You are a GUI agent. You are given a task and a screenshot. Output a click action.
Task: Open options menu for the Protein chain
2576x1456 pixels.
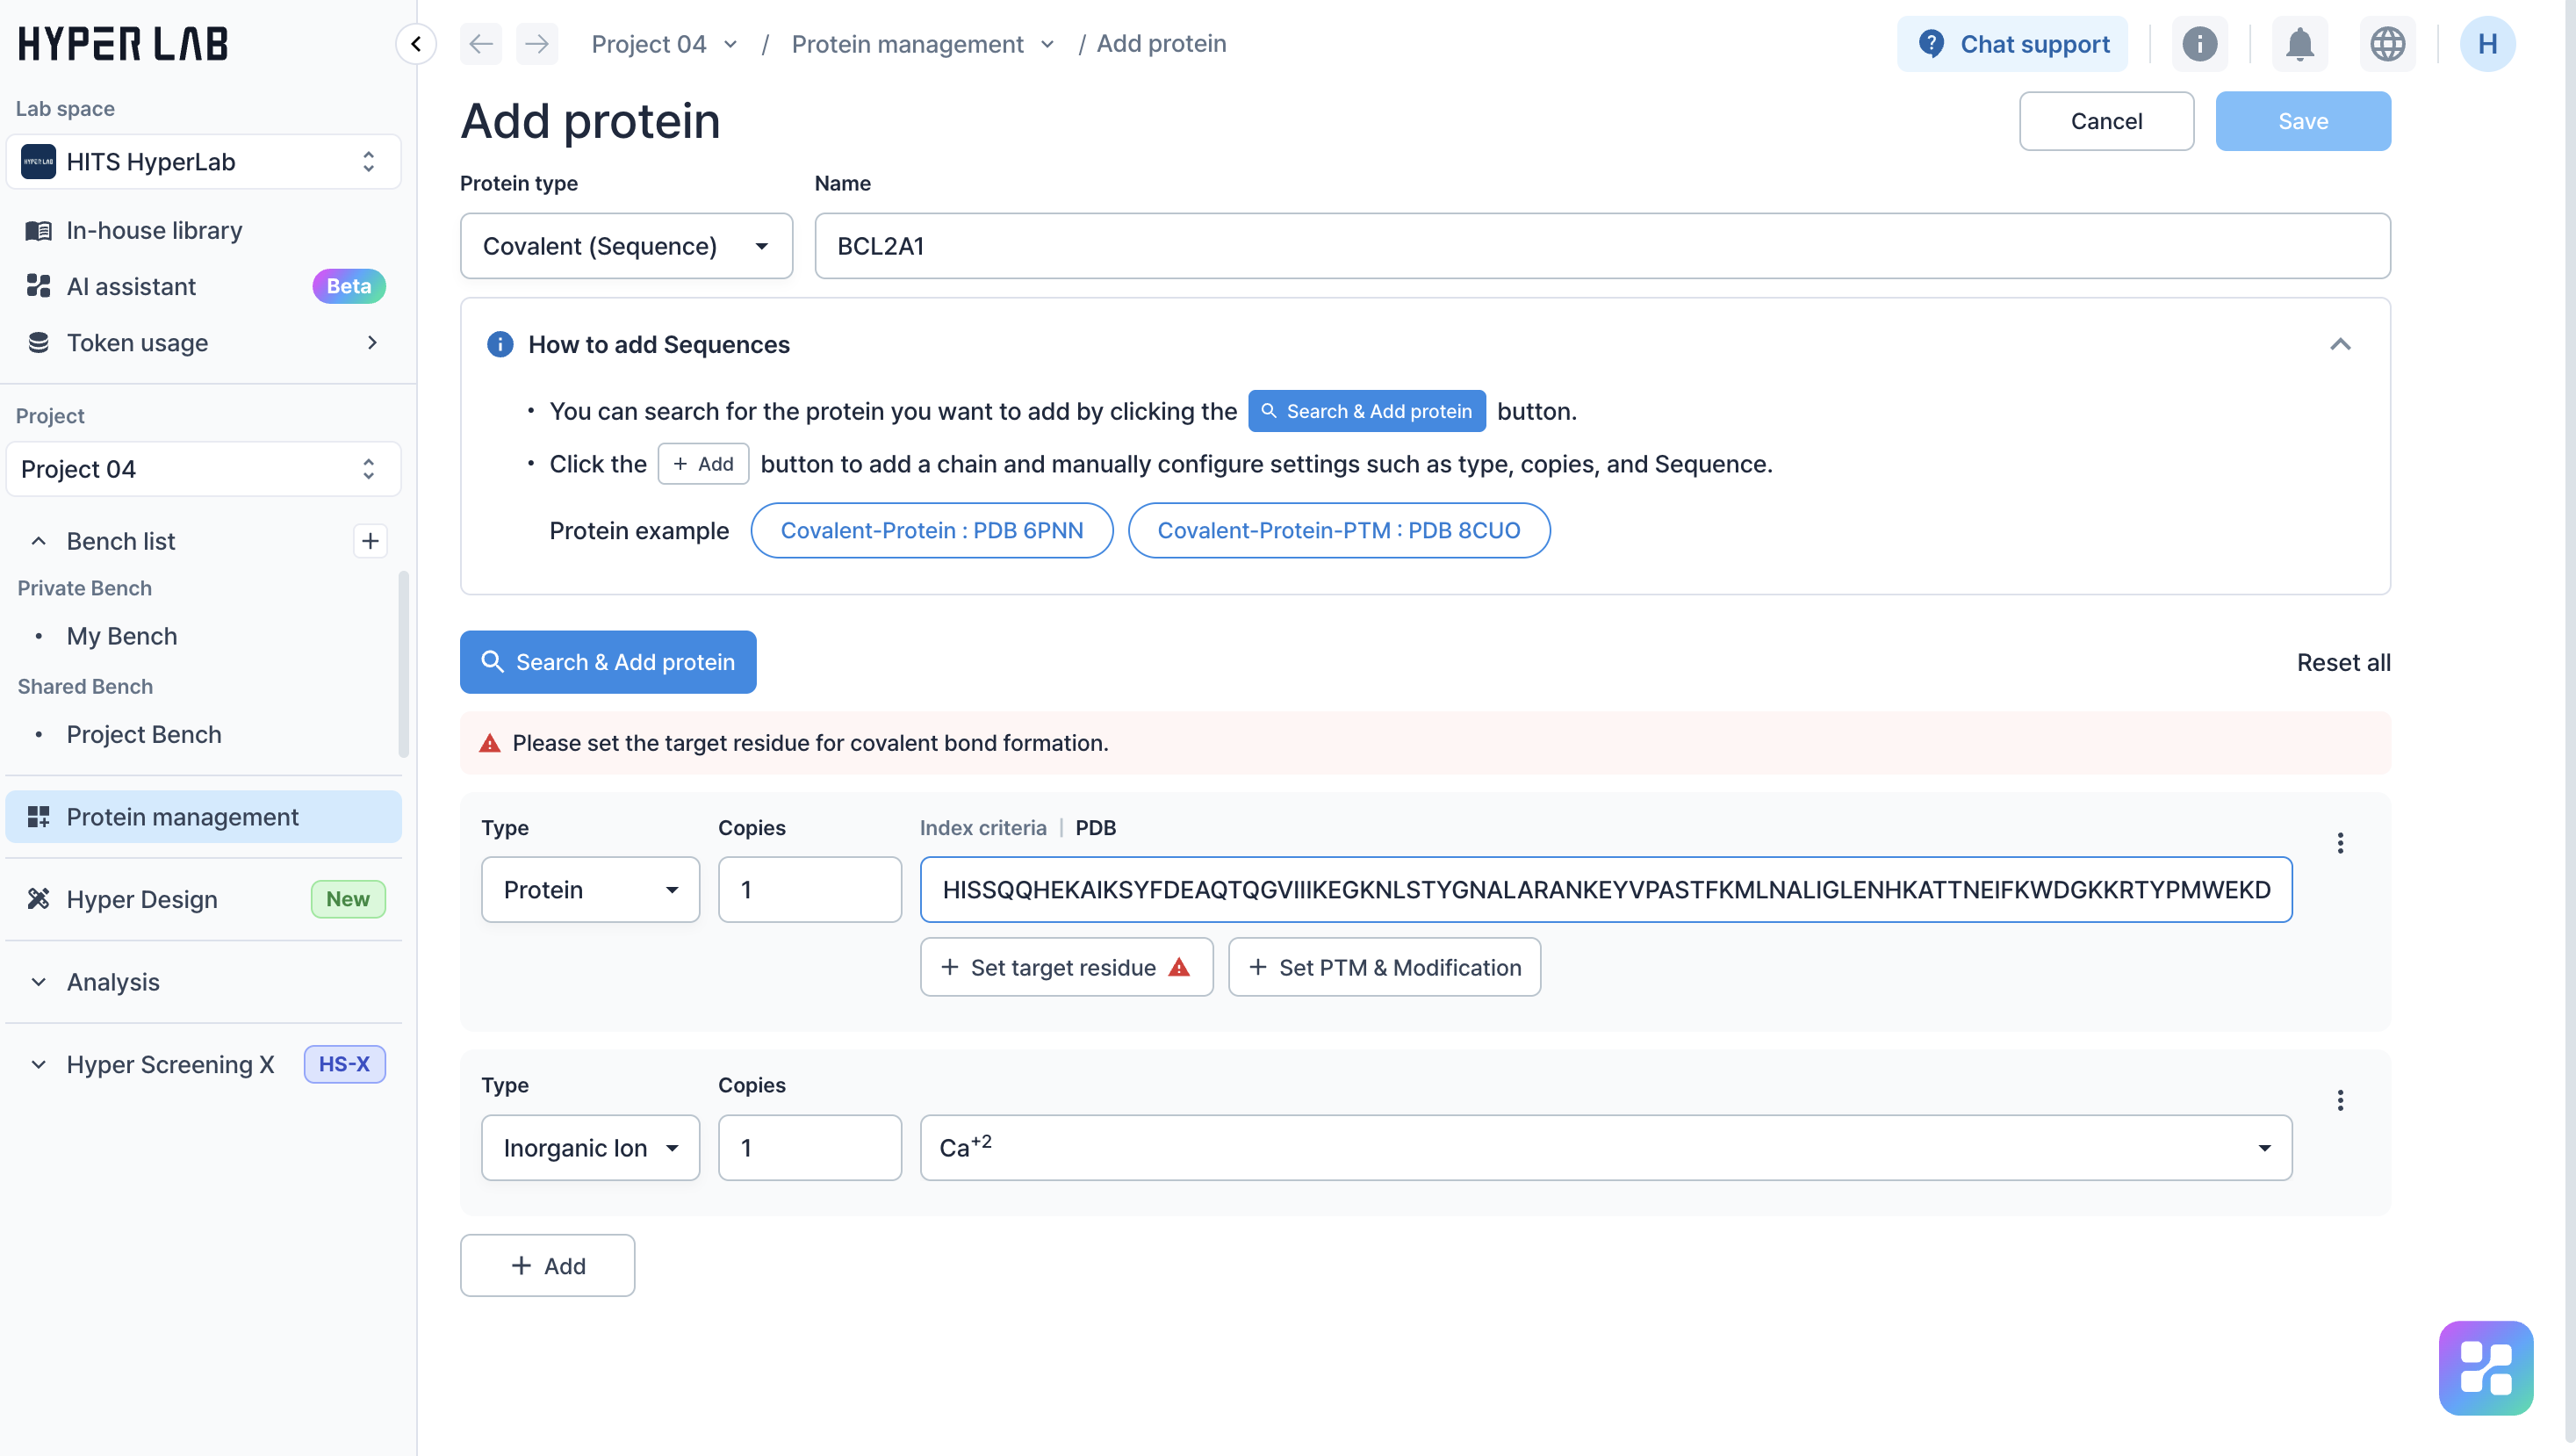(2340, 843)
